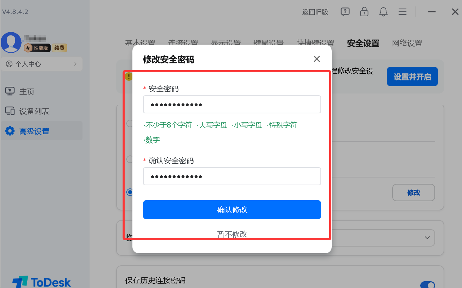Viewport: 462px width, 288px height.
Task: Close the 修改安全密码 dialog
Action: 317,59
